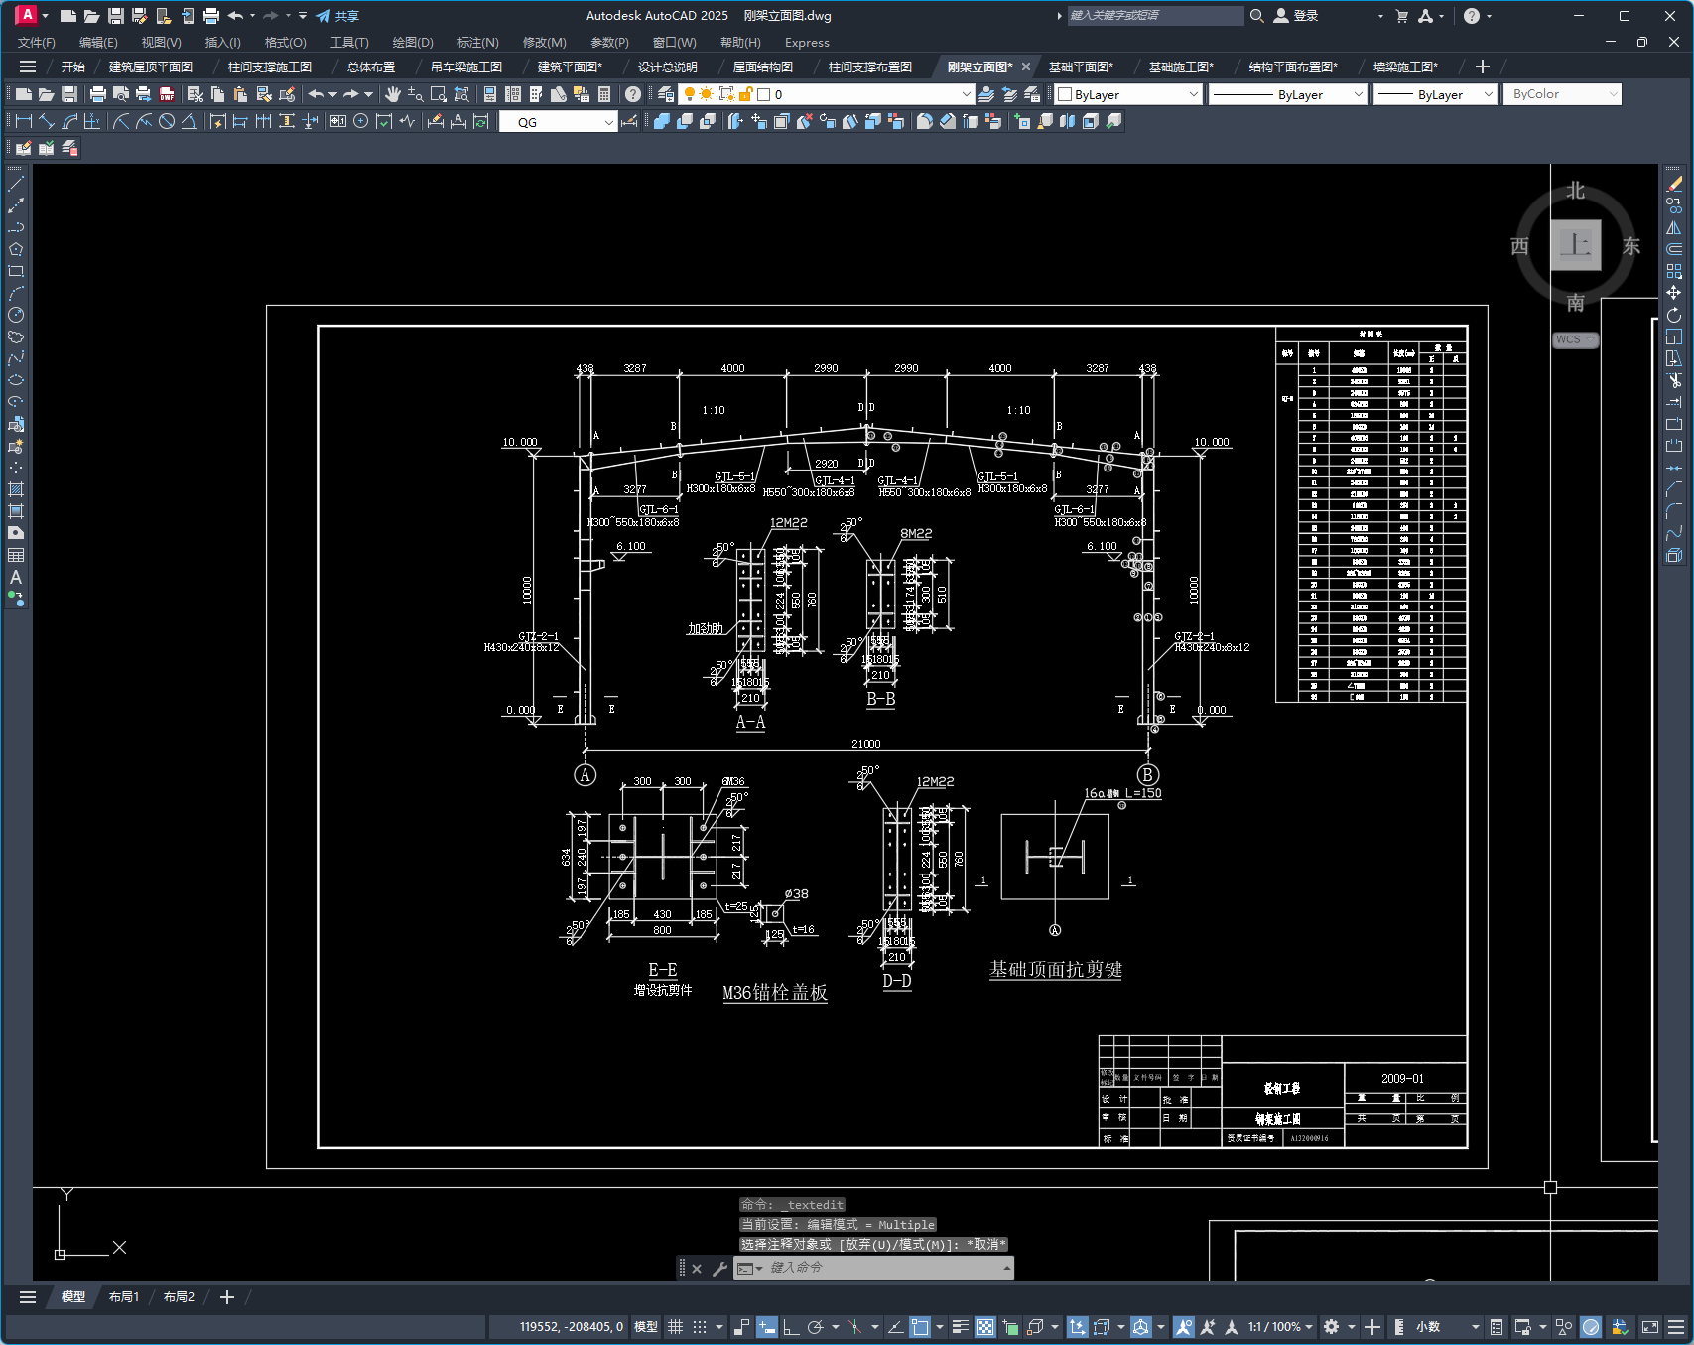
Task: Click into the command line input field
Action: [x=883, y=1268]
